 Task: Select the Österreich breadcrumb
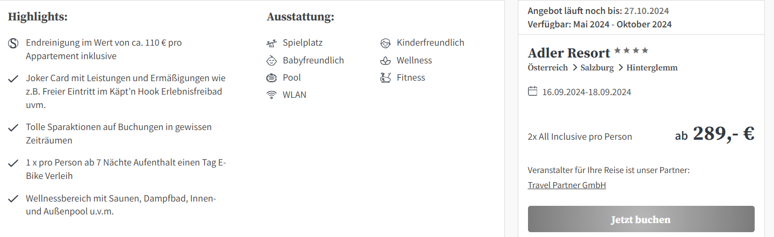click(x=548, y=68)
